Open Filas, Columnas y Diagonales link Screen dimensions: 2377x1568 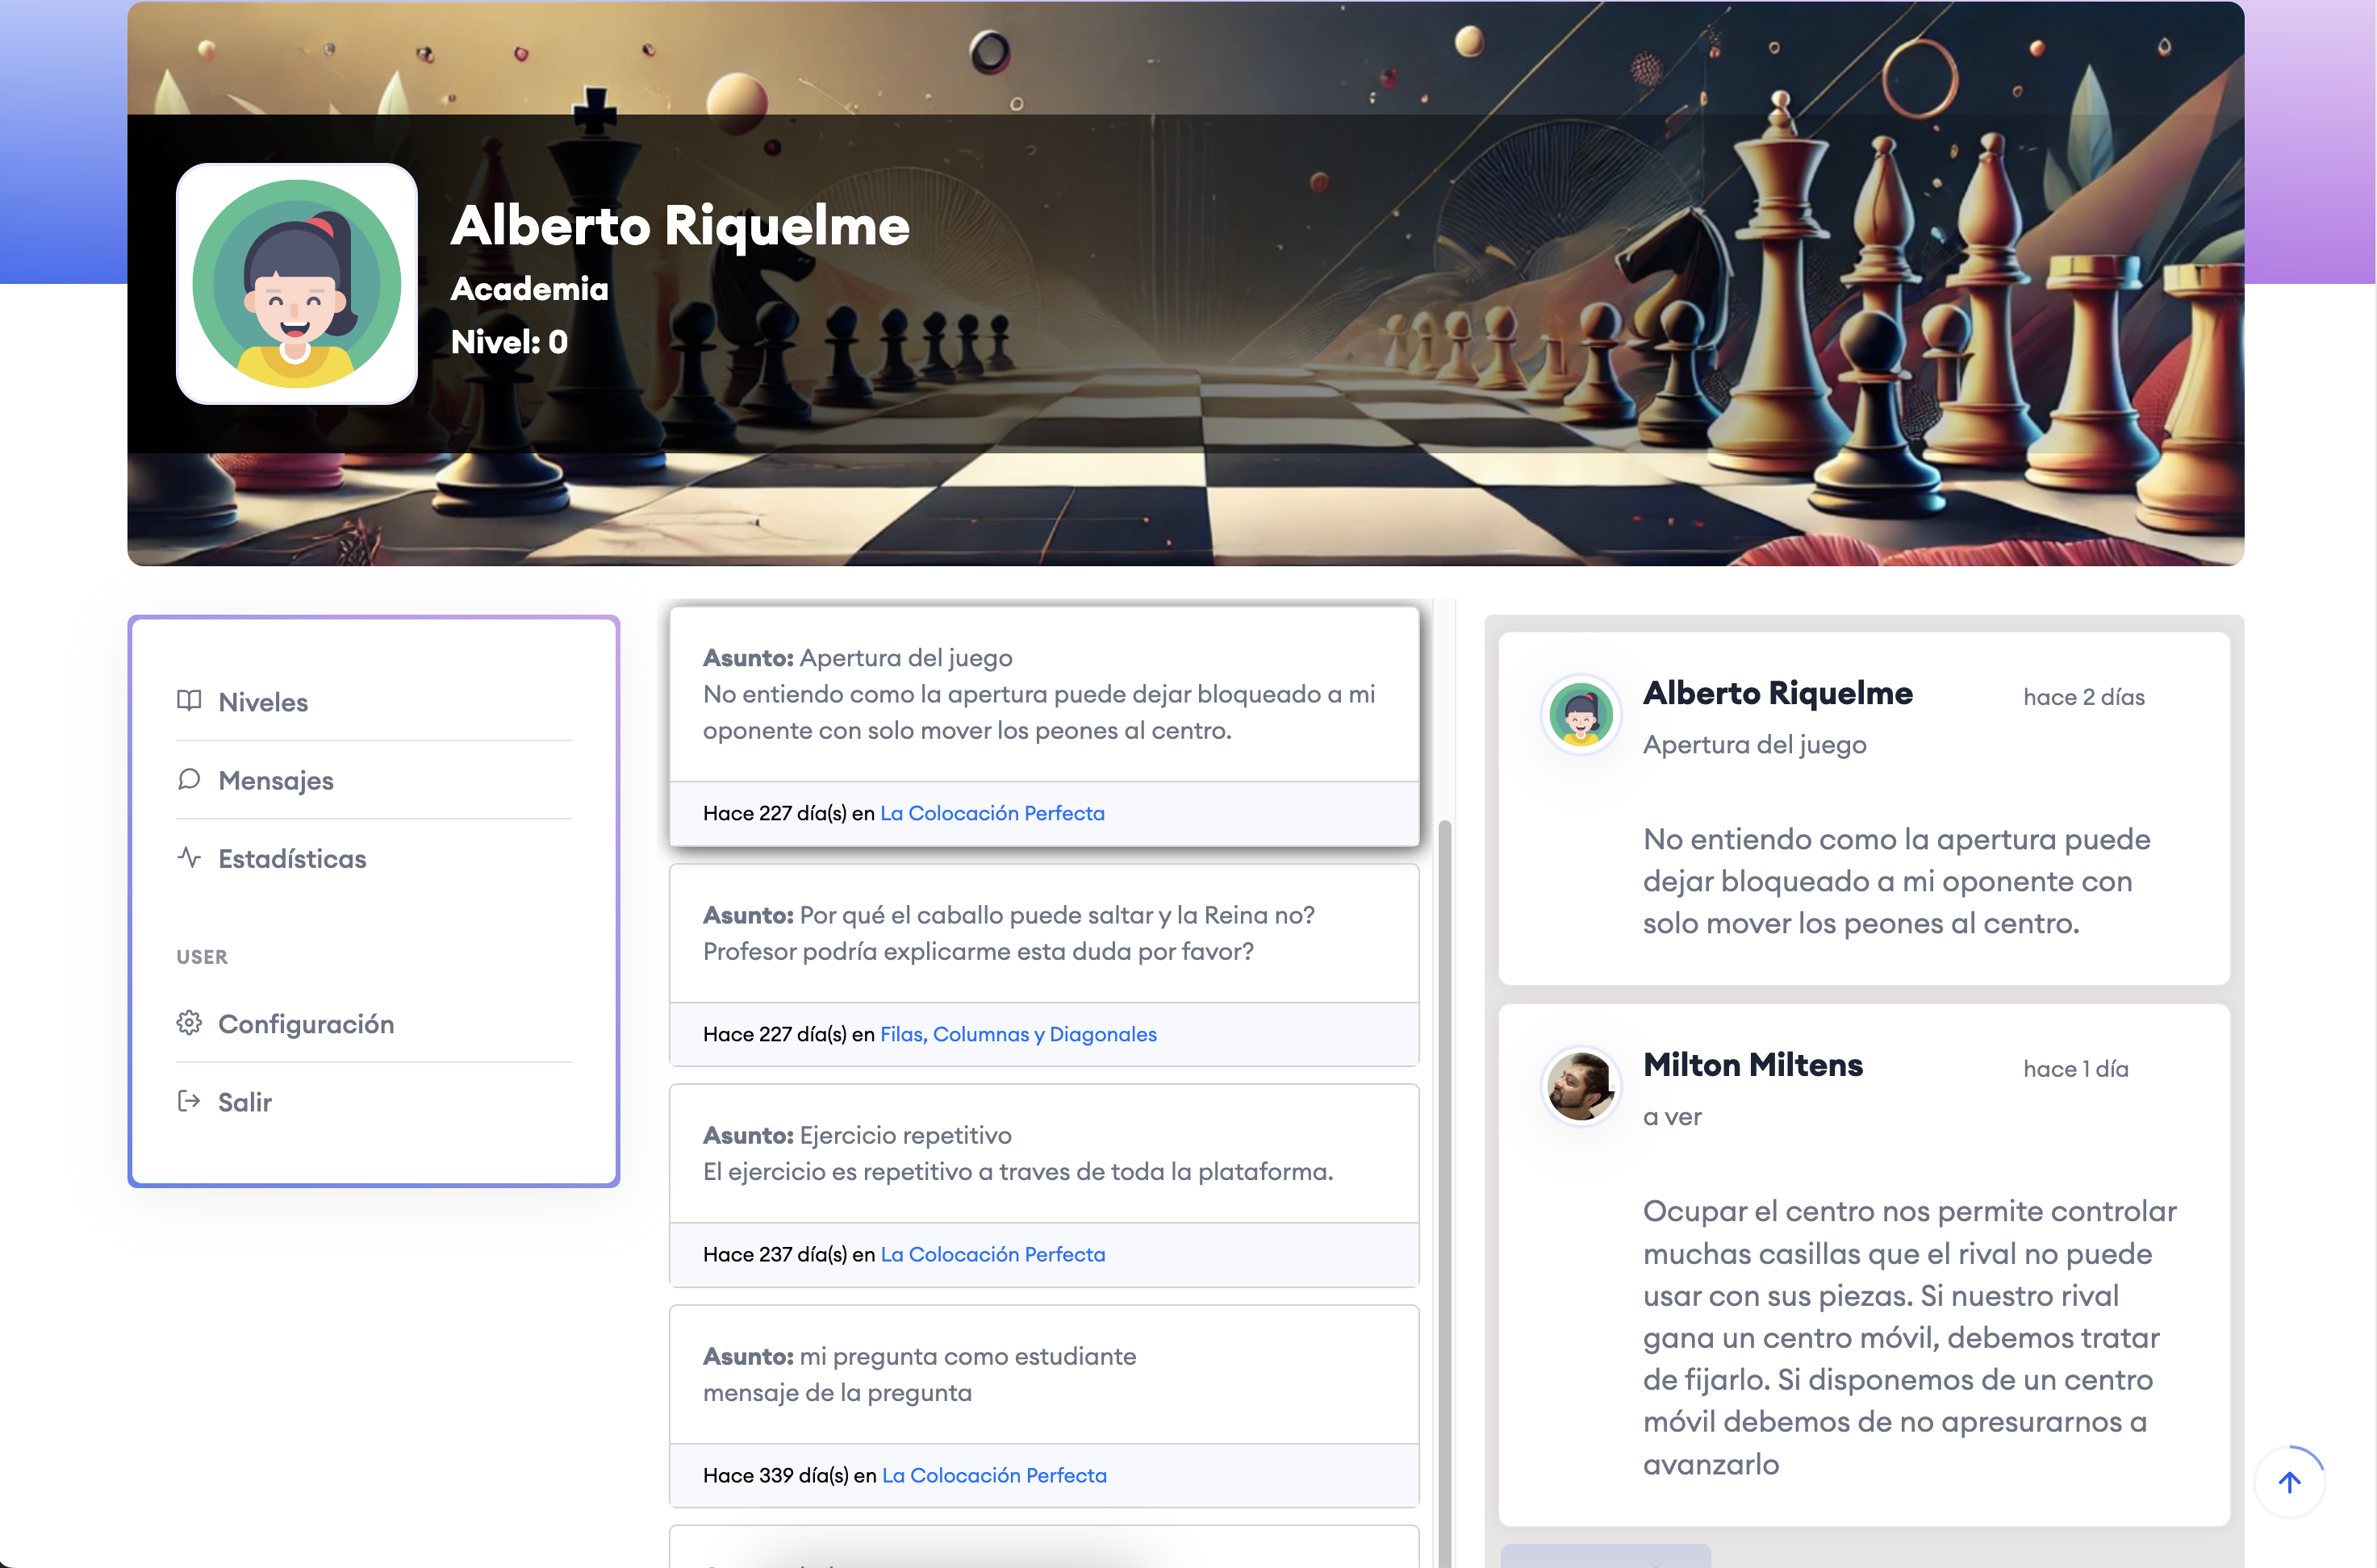coord(1018,1034)
